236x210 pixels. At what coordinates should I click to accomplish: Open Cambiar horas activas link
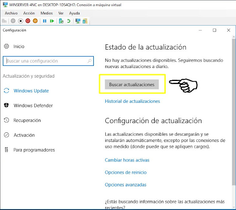coord(127,160)
